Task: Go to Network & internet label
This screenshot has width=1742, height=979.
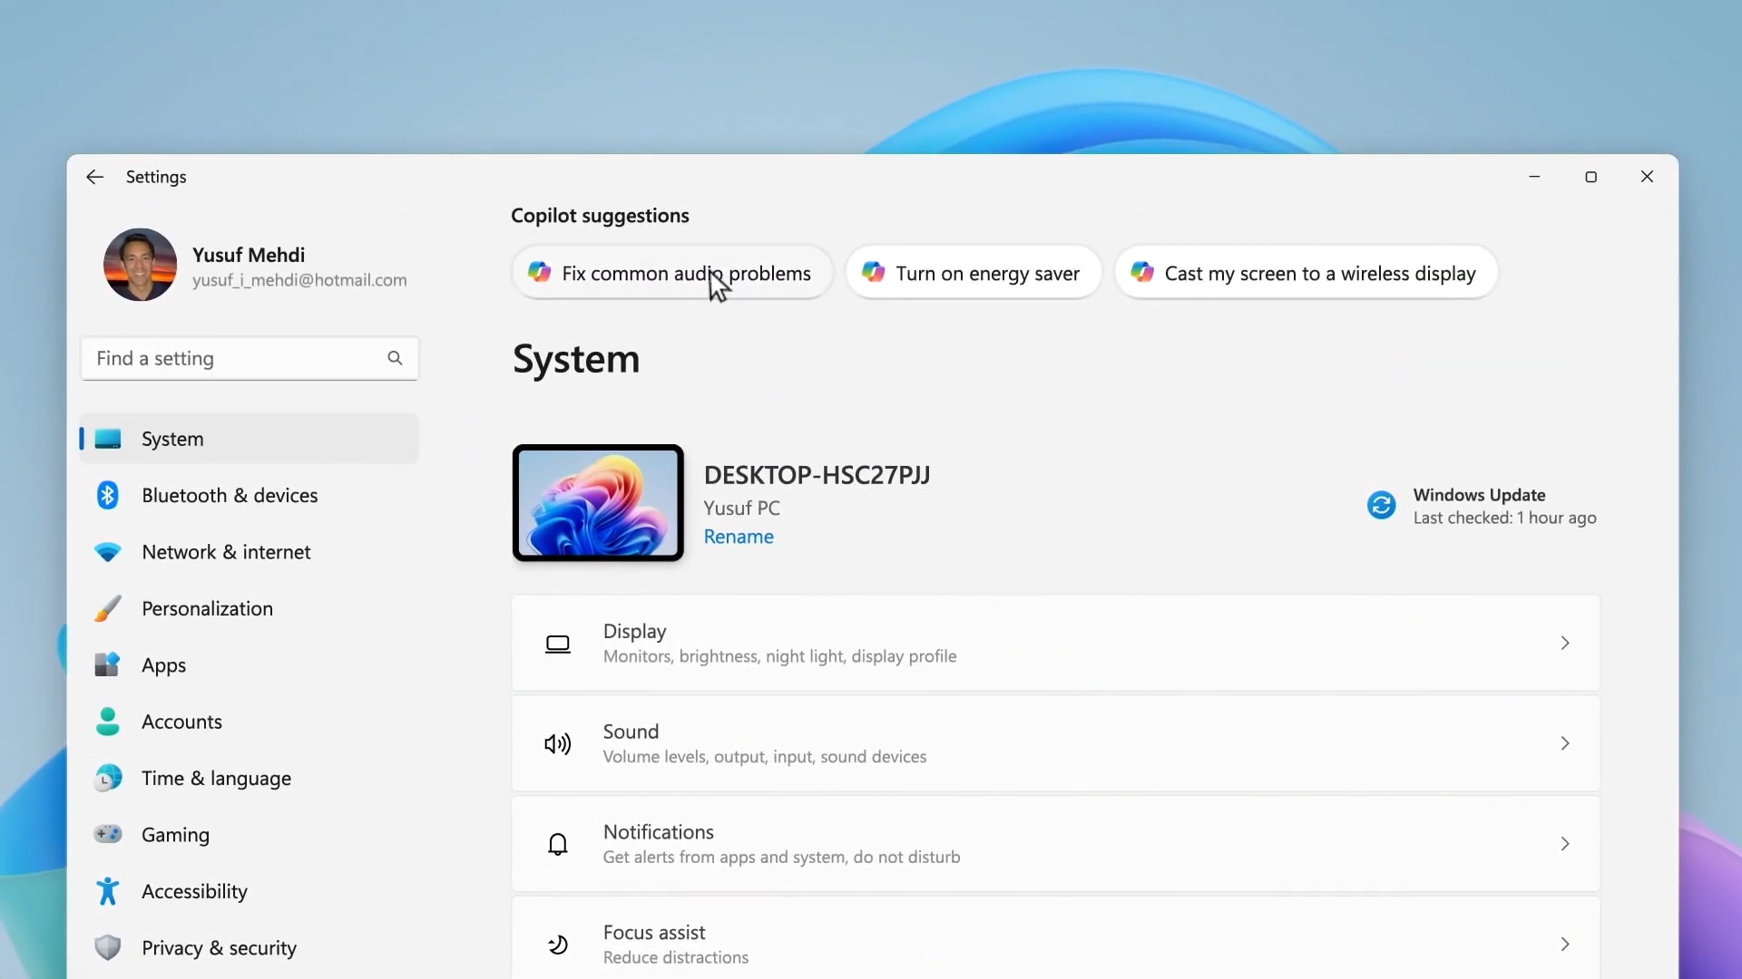Action: [x=226, y=552]
